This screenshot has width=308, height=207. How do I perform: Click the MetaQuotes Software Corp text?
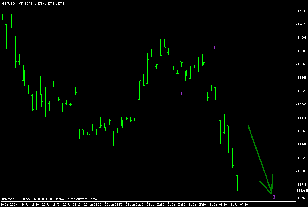(x=77, y=198)
